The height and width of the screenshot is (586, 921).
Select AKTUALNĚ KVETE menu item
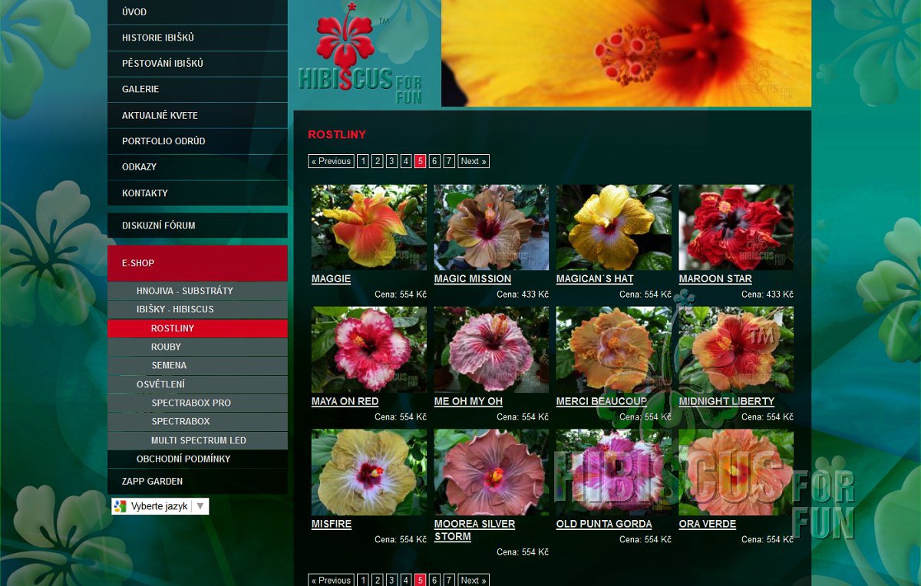[197, 115]
